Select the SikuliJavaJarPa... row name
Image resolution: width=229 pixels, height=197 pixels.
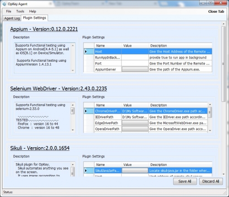(108, 170)
